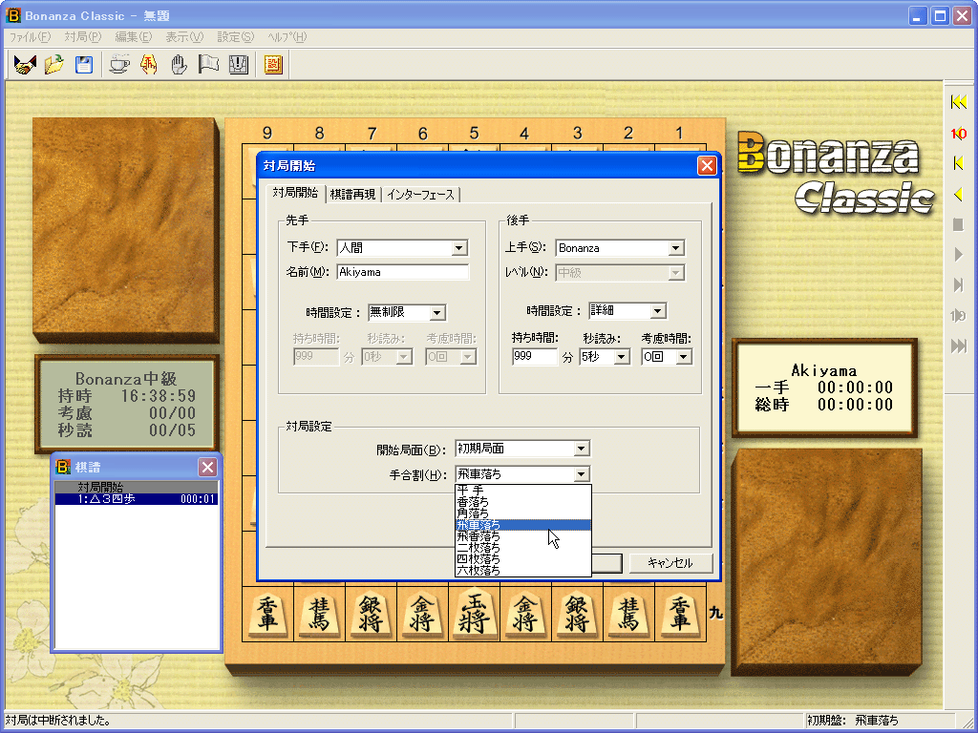Open the 秒読み dropdown showing 5秒
The image size is (978, 733).
pos(622,357)
